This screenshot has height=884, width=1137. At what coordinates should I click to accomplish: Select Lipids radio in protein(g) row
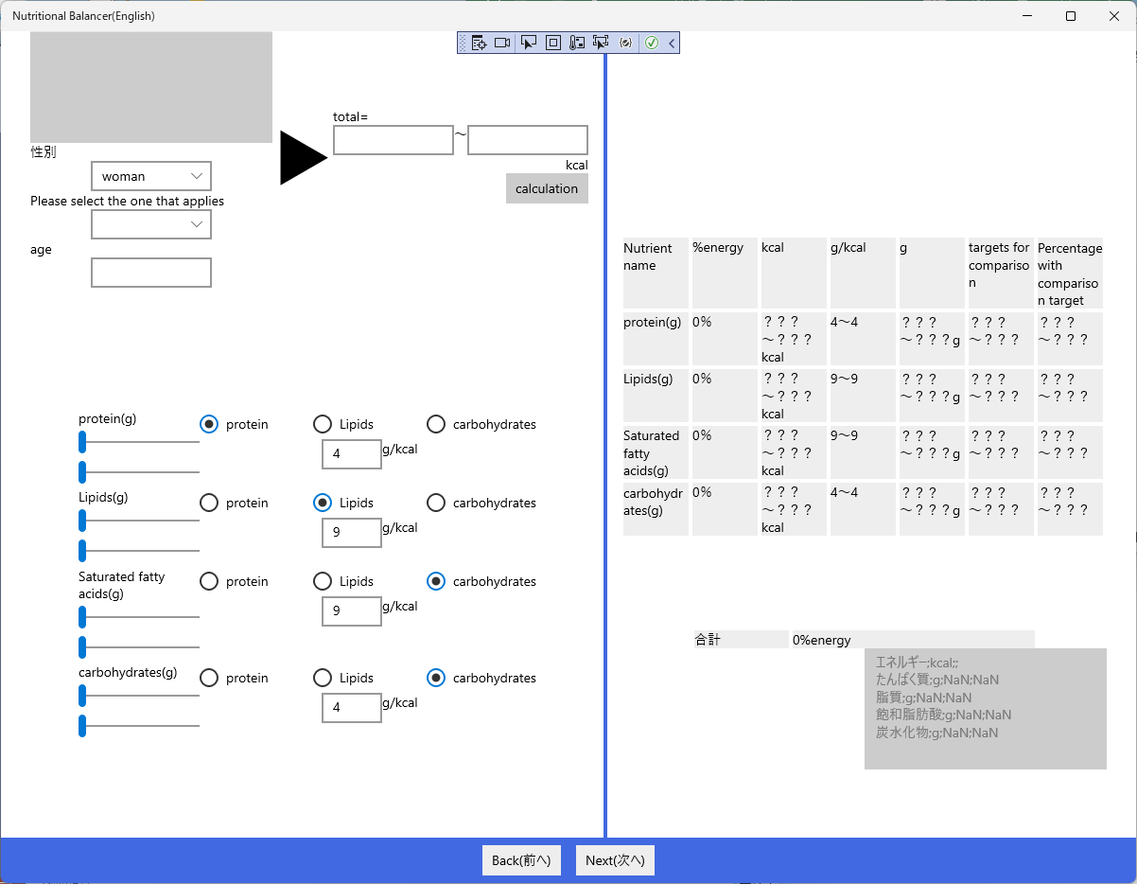[323, 424]
